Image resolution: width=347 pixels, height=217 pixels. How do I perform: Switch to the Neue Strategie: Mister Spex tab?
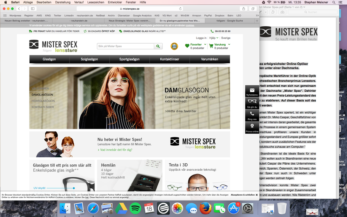(129, 21)
